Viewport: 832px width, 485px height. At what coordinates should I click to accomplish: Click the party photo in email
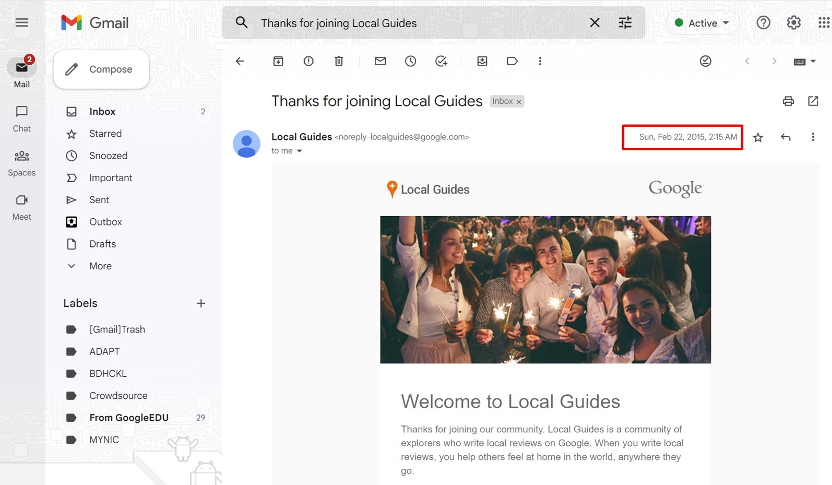545,290
